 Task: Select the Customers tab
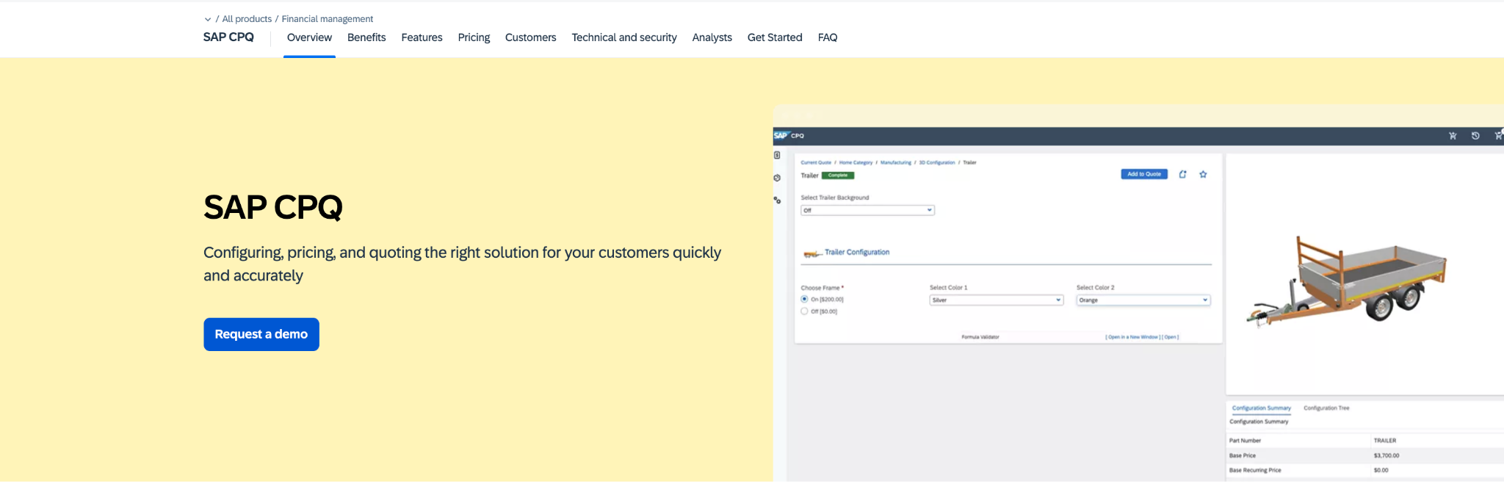(530, 37)
